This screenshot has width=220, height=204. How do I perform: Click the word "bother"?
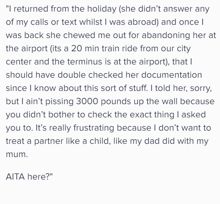(61, 114)
